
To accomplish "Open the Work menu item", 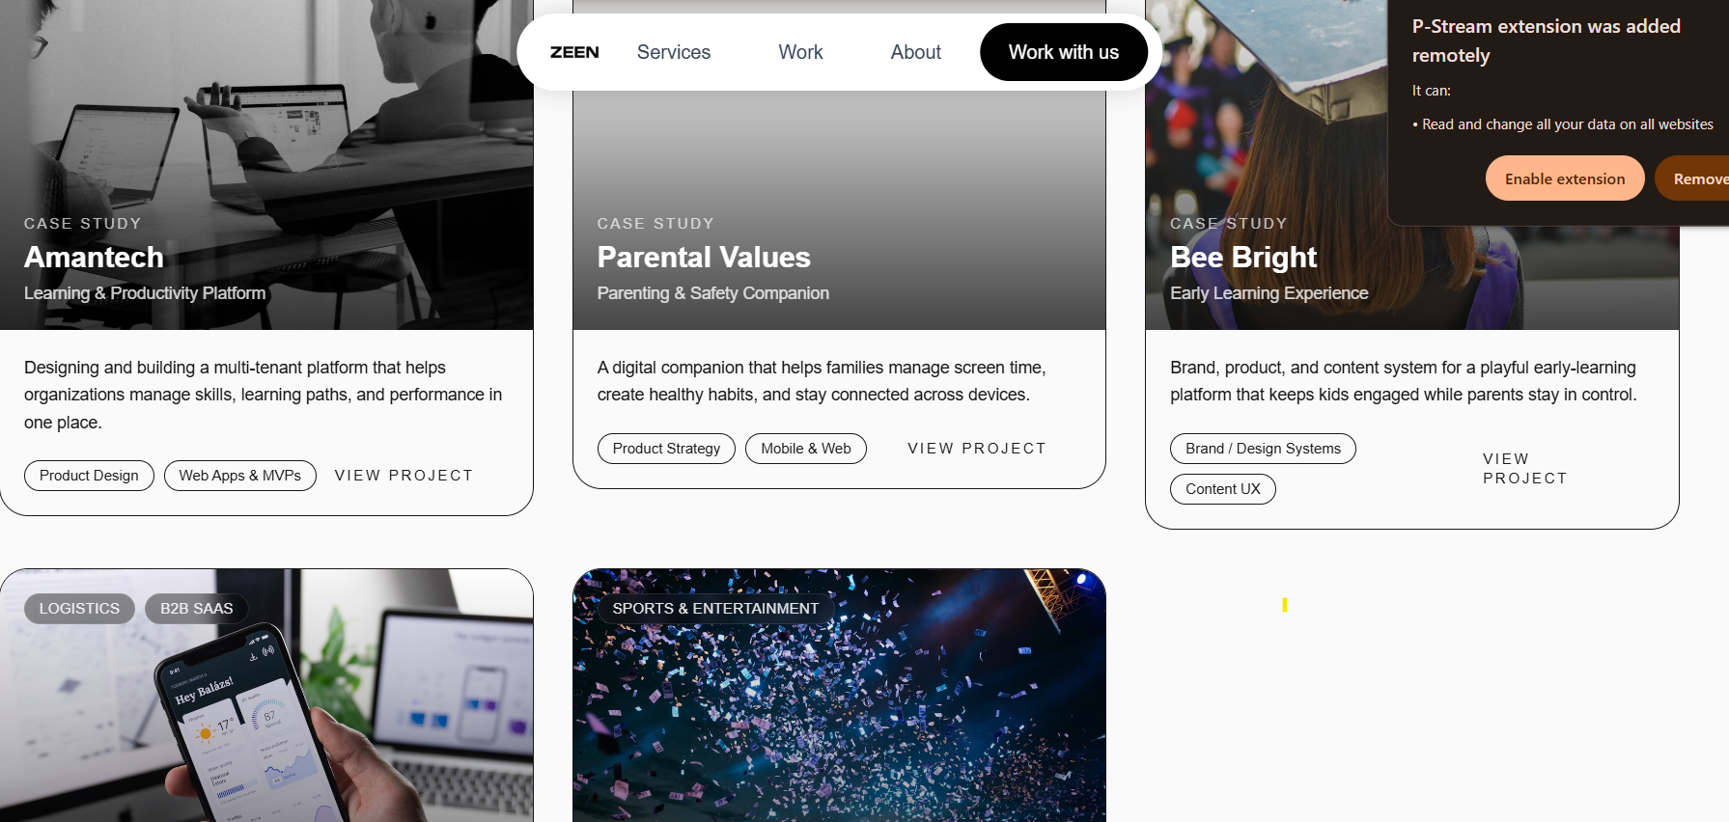I will click(x=800, y=52).
